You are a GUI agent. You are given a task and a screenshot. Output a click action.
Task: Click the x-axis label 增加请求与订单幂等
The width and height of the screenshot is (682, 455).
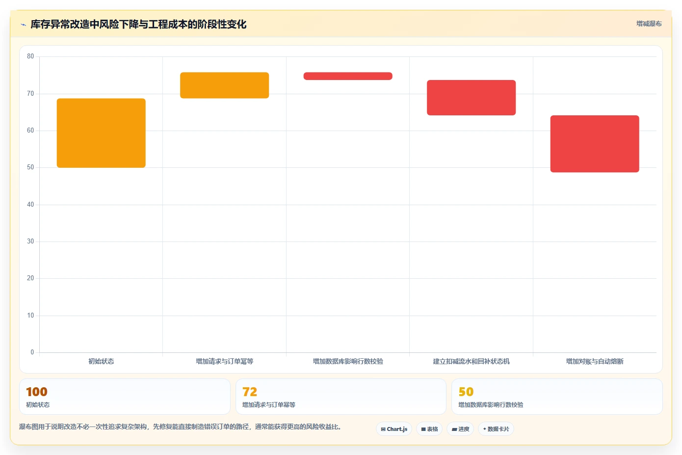tap(224, 361)
